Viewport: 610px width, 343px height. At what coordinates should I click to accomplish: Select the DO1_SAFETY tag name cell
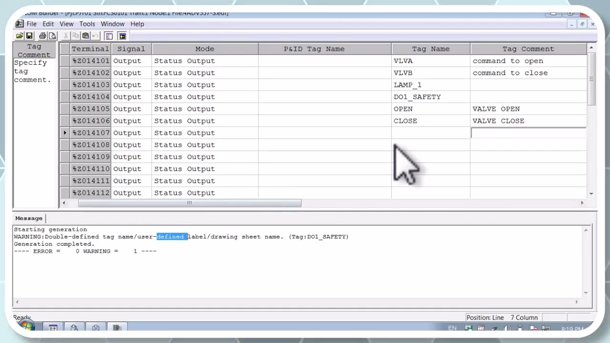tap(431, 97)
